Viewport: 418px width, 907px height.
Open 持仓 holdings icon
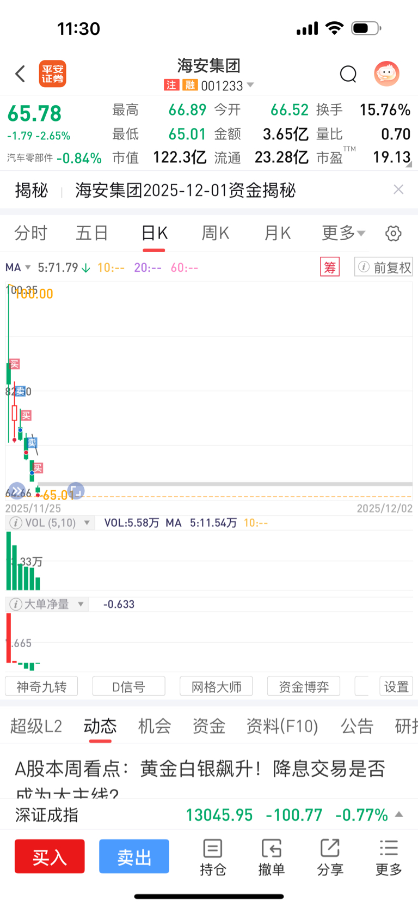[x=213, y=857]
